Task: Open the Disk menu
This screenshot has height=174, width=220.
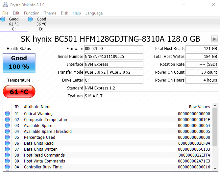Action: point(64,13)
